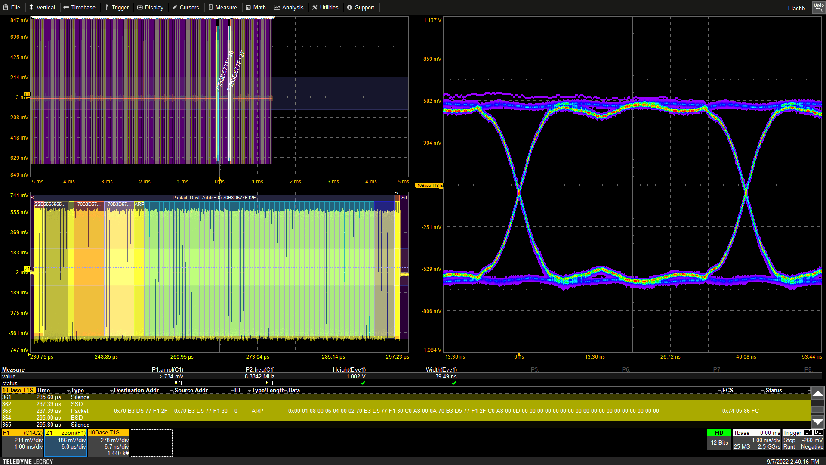
Task: Select the Z1 zoom(F1) trace descriptor
Action: (66, 443)
